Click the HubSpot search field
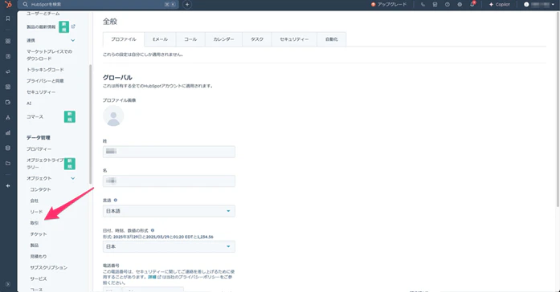The height and width of the screenshot is (292, 560). (98, 4)
